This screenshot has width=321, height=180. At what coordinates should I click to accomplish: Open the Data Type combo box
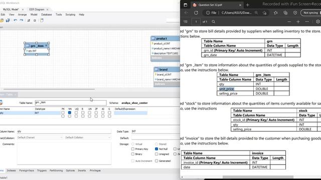[x=155, y=131]
